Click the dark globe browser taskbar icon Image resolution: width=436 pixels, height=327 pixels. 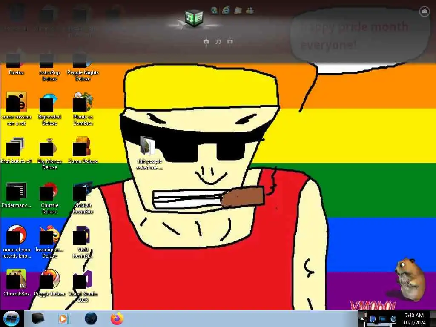tap(91, 318)
